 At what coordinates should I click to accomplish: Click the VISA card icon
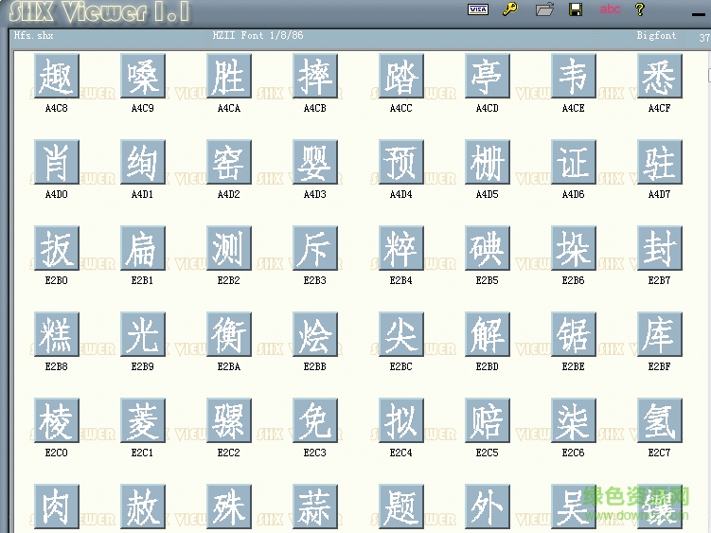pyautogui.click(x=478, y=9)
